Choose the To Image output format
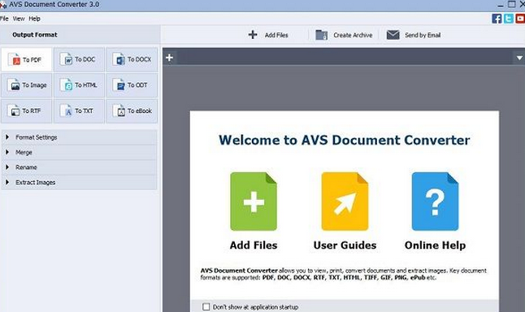525x312 pixels. tap(27, 85)
